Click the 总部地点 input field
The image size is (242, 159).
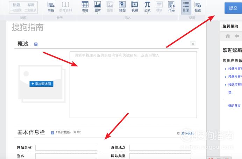tap(160, 148)
